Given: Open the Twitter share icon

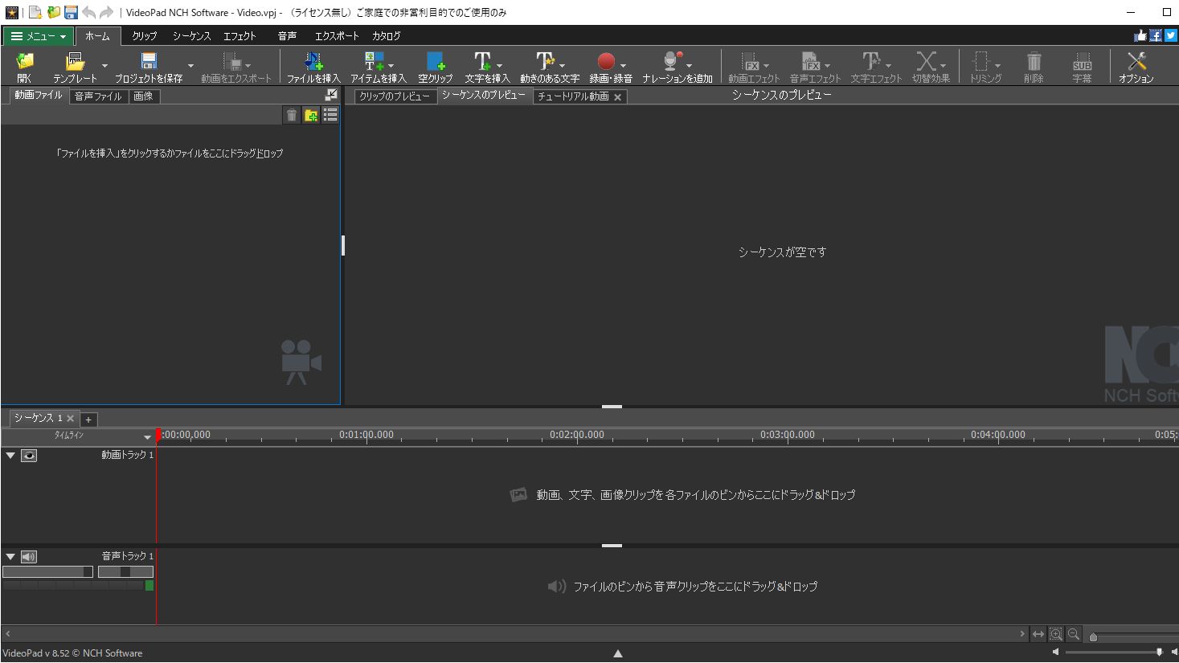Looking at the screenshot, I should (x=1171, y=35).
